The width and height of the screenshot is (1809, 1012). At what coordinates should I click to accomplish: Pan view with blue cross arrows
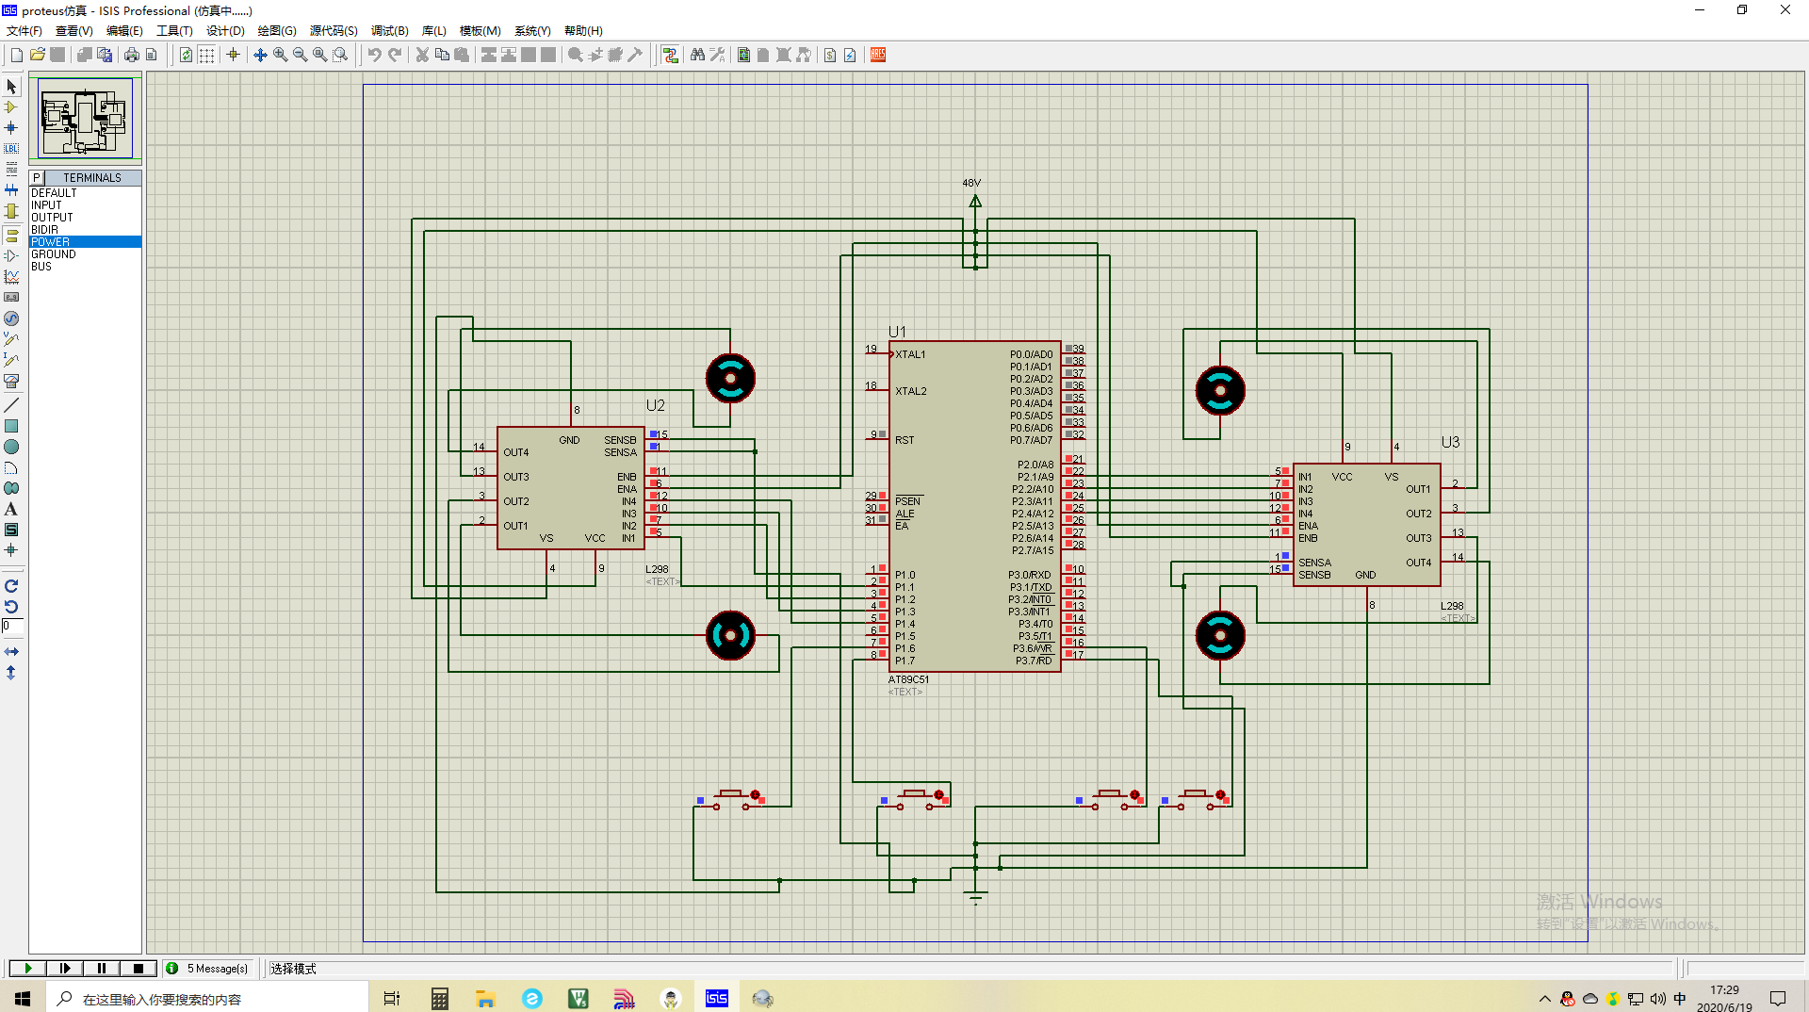(x=260, y=55)
